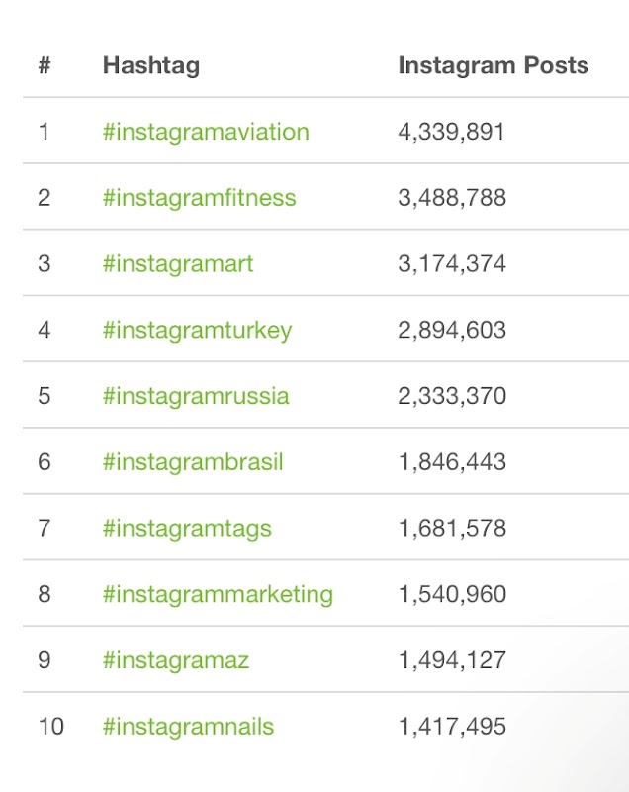Click rank number 10 in the table
The image size is (629, 792).
(x=50, y=727)
